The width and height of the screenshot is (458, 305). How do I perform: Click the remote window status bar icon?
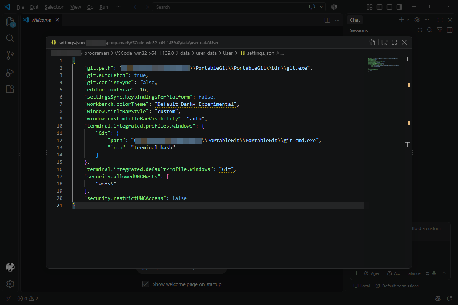click(x=9, y=299)
